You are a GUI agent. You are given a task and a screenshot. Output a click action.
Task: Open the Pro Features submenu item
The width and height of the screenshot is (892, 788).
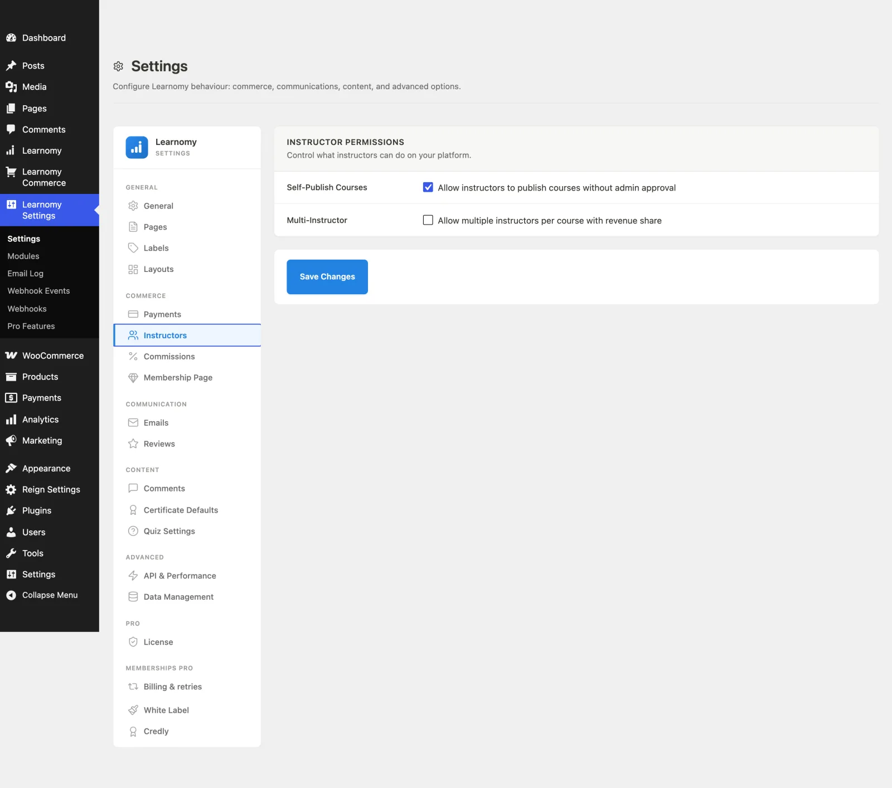(31, 326)
